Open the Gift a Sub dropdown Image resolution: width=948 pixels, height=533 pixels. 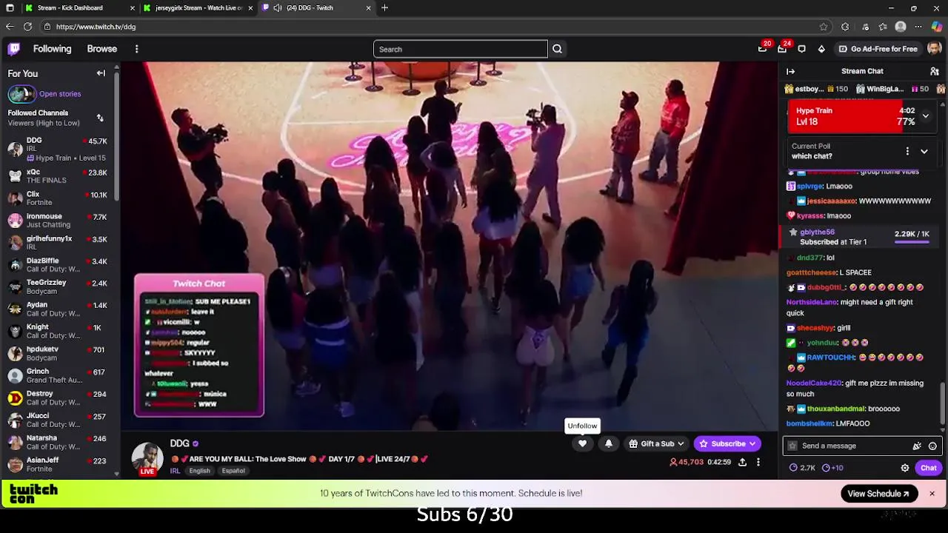tap(656, 443)
